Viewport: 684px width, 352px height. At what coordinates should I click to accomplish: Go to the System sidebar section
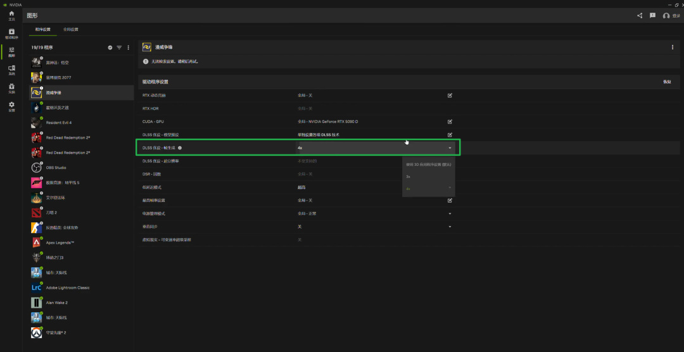click(x=11, y=70)
